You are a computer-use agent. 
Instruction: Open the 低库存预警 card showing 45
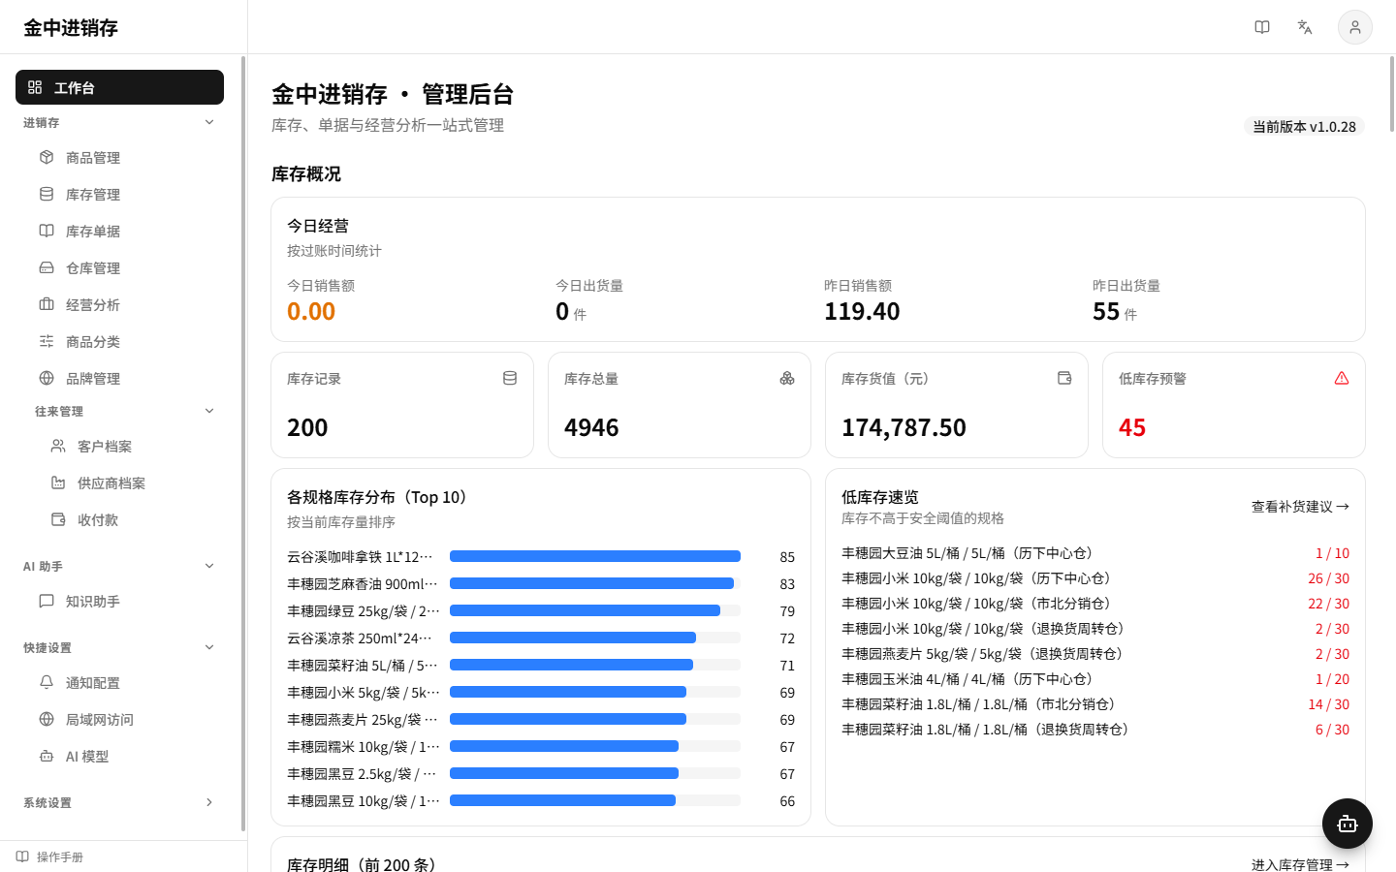pos(1233,405)
